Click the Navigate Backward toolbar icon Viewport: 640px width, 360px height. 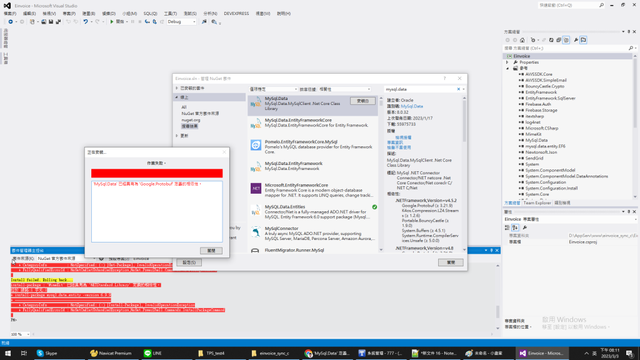click(x=11, y=22)
